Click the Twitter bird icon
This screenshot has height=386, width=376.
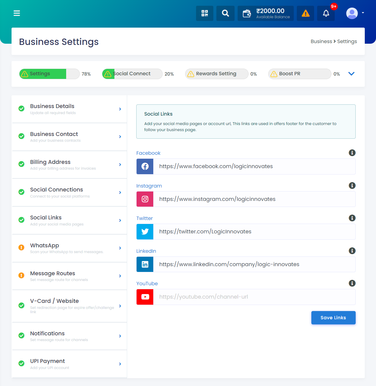click(x=145, y=232)
